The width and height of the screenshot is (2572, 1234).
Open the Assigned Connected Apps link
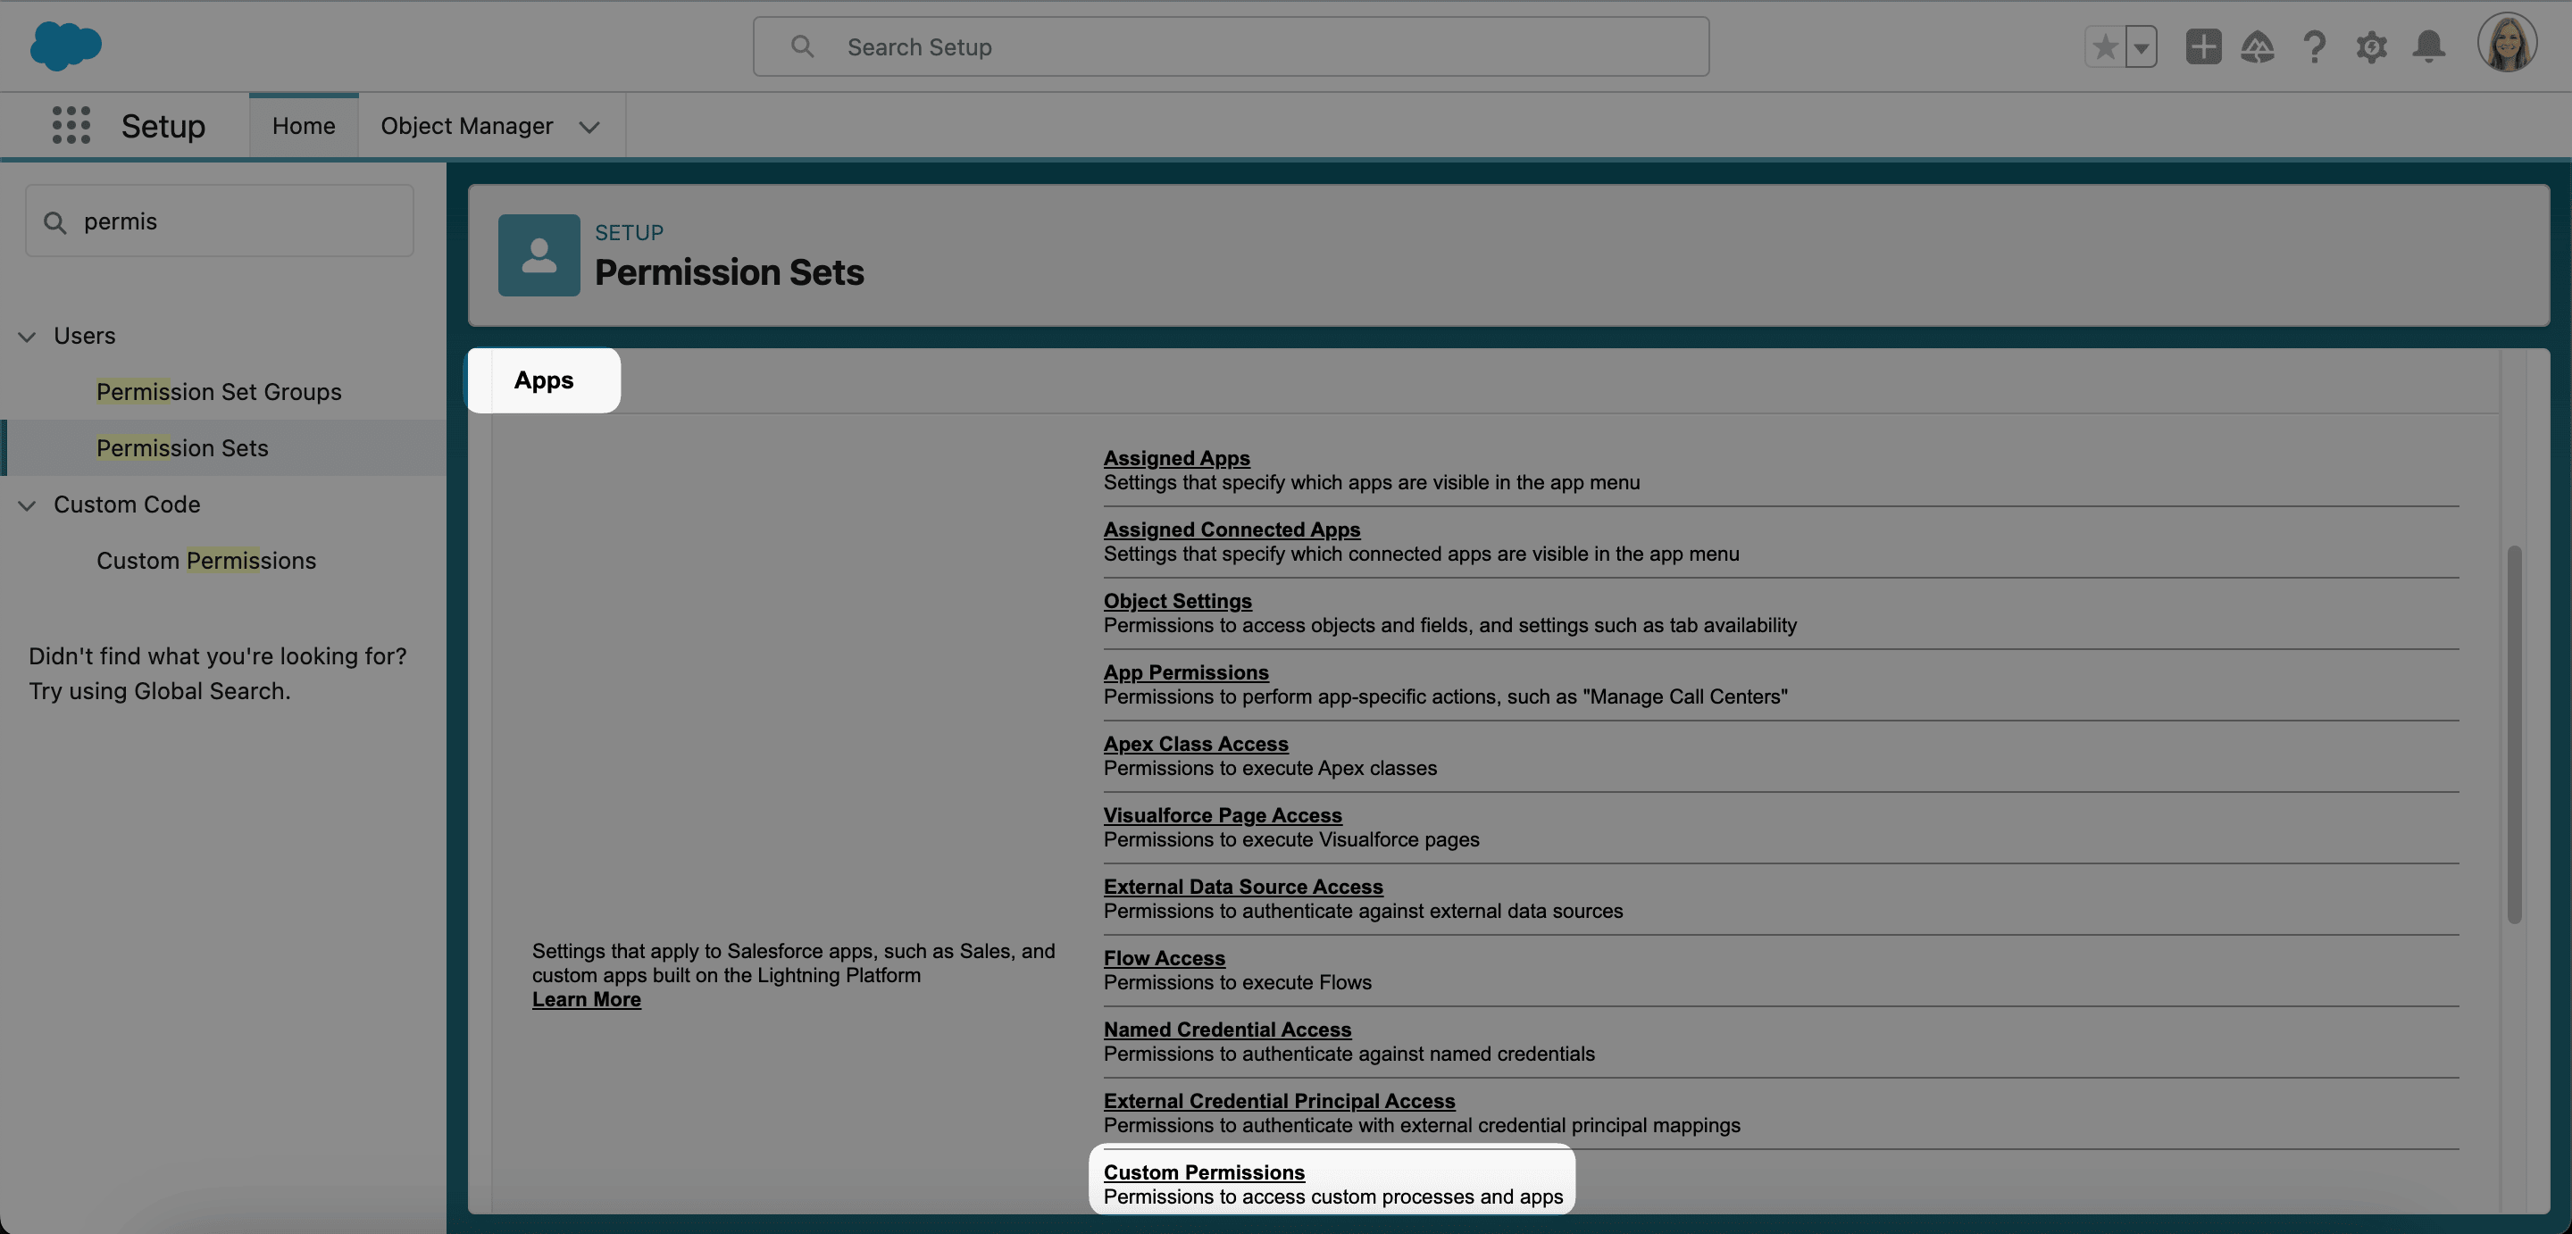[1232, 529]
